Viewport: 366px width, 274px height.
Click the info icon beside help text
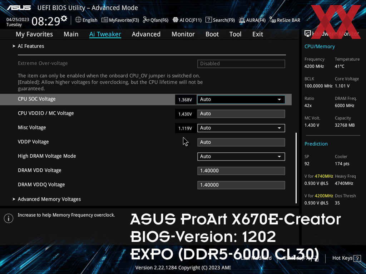tap(9, 218)
